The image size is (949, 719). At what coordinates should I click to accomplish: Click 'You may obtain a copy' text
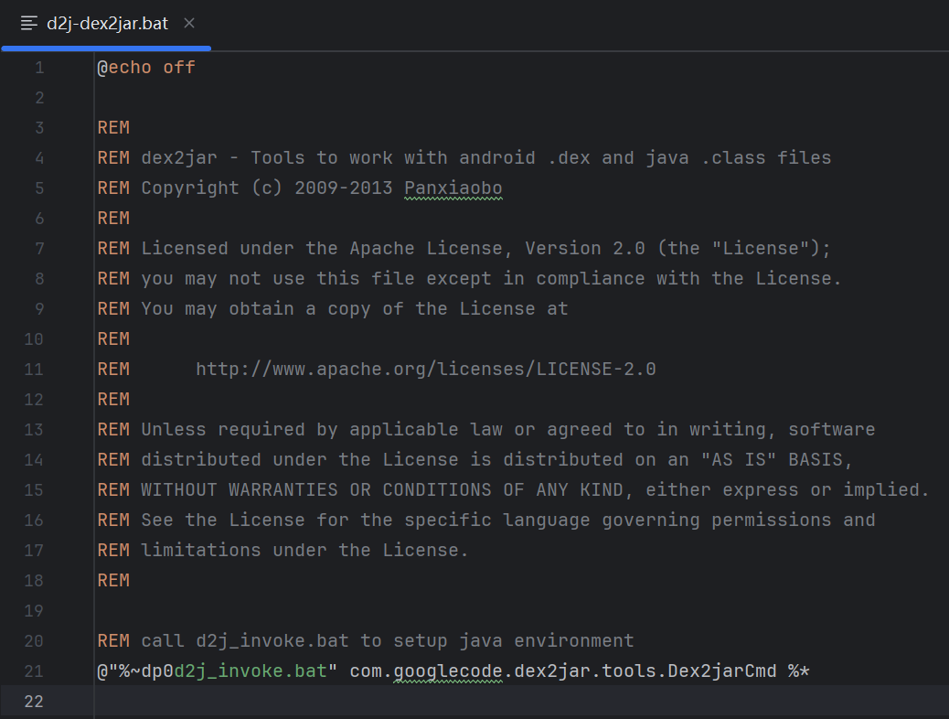(x=256, y=309)
